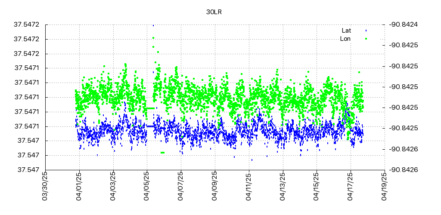Click the topmost 37.5472 left axis label
Viewport: 441px width, 215px height.
(x=27, y=25)
